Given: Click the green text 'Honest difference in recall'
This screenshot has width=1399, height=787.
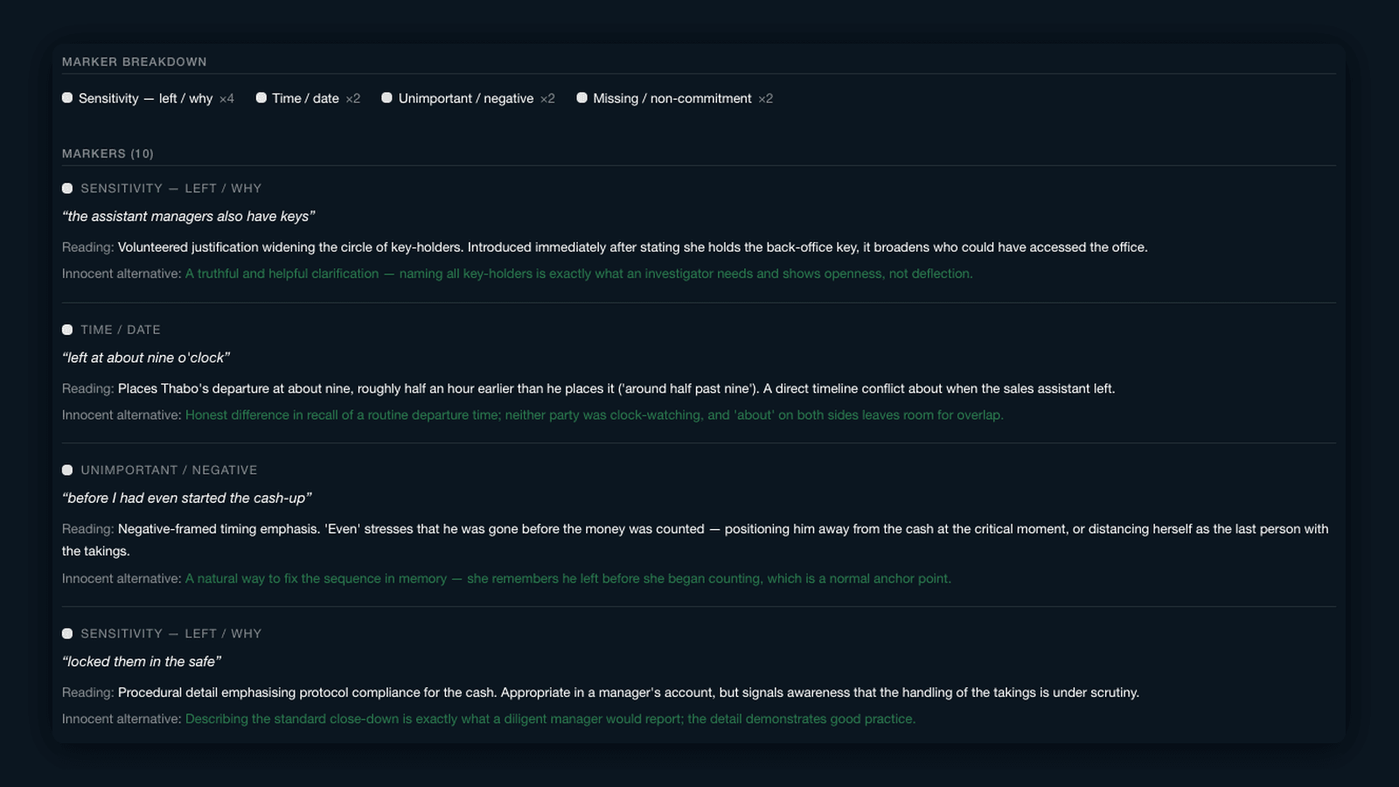Looking at the screenshot, I should [x=595, y=415].
